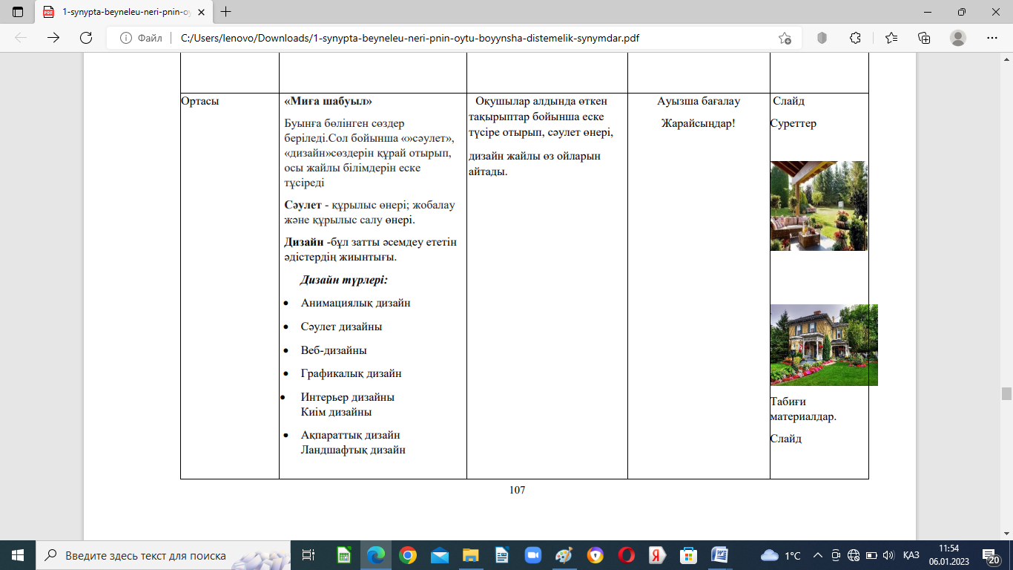Click 'Ландшафтық дизайн' text
1013x570 pixels.
(354, 450)
